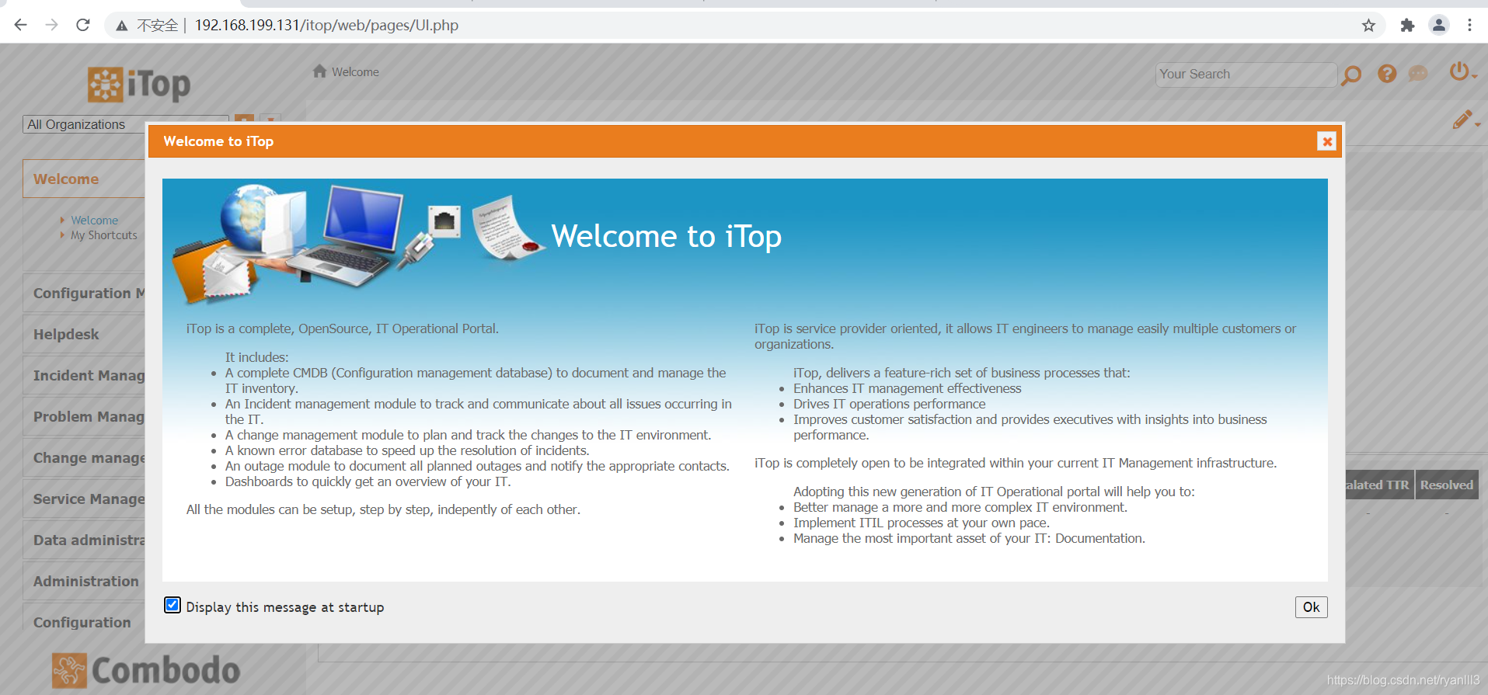Open the help question mark icon

pyautogui.click(x=1387, y=74)
